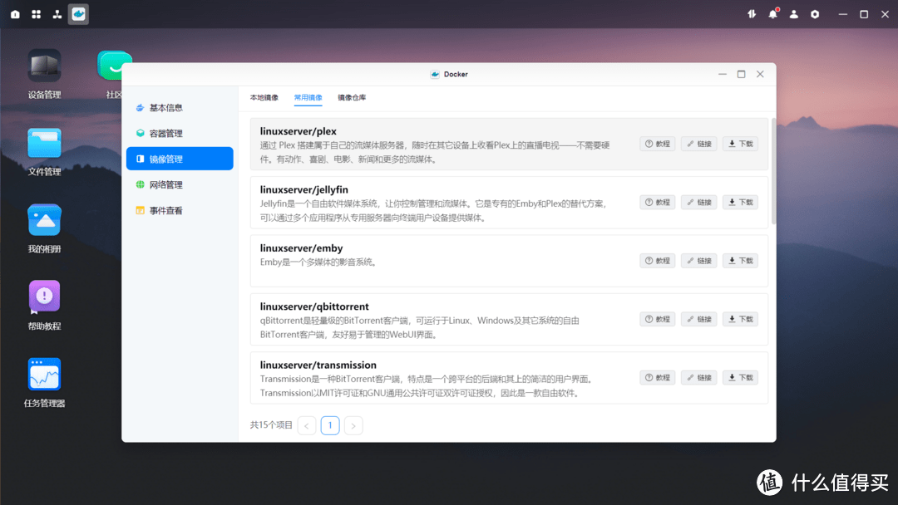
Task: Click 下载 for linuxserver/jellyfin
Action: [x=741, y=203]
